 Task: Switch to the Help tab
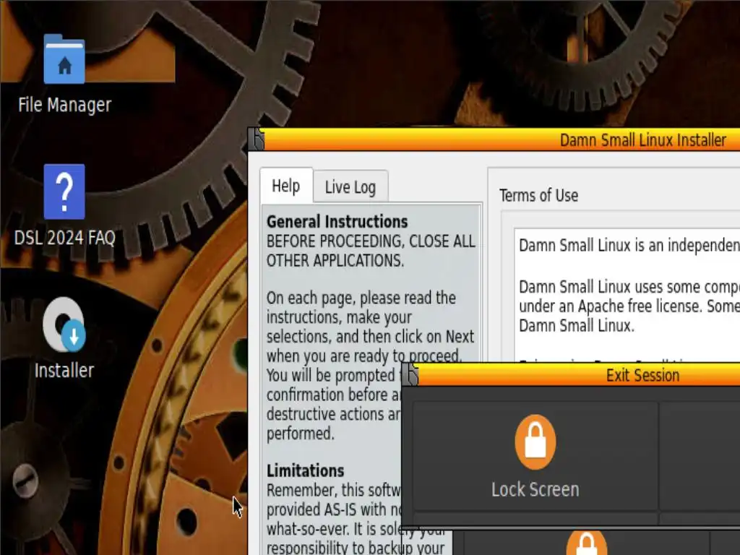click(x=286, y=186)
